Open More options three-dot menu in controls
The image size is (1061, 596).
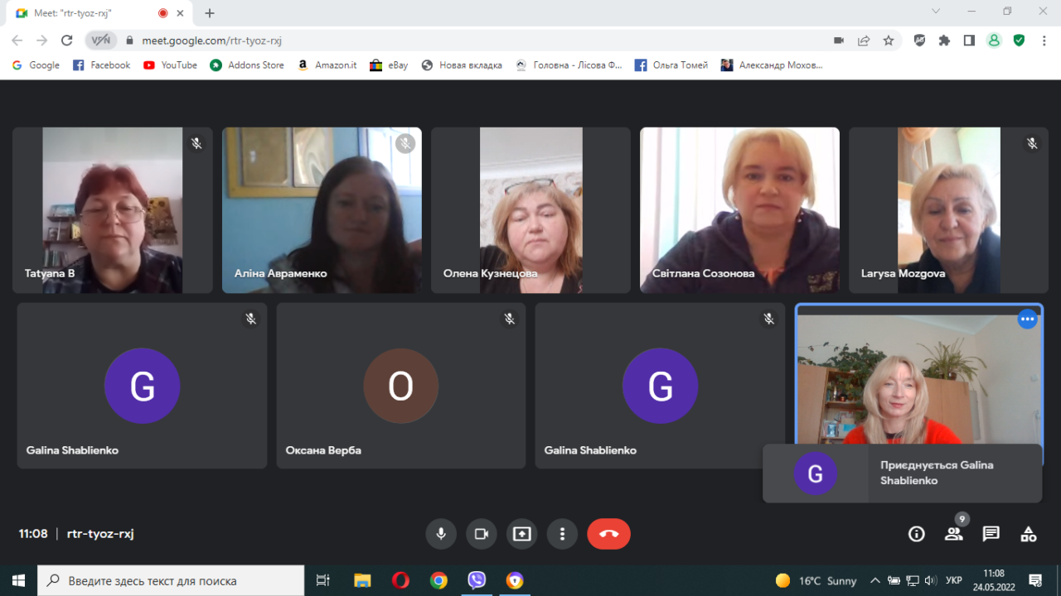[562, 534]
